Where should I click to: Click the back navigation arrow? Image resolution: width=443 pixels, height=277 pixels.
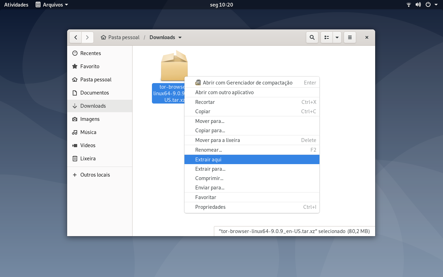(x=75, y=37)
